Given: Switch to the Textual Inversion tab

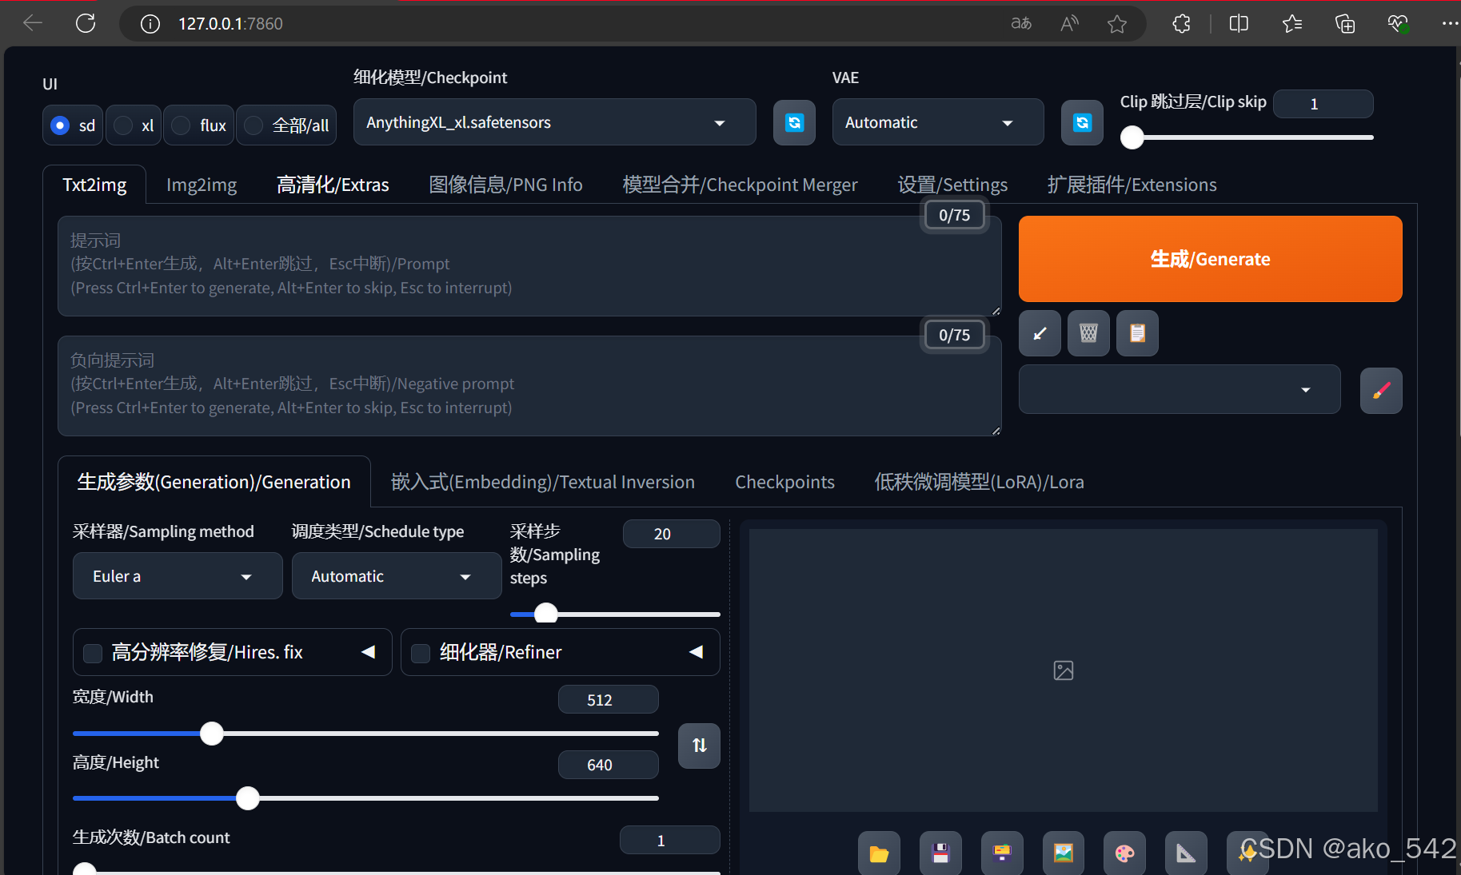Looking at the screenshot, I should pyautogui.click(x=542, y=482).
